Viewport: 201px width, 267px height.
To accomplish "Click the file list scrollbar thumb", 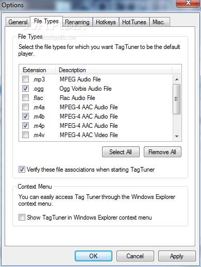I will 177,99.
